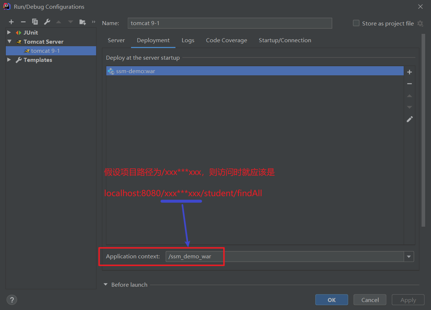Image resolution: width=431 pixels, height=310 pixels.
Task: Select JUnit item in configuration tree
Action: (31, 33)
